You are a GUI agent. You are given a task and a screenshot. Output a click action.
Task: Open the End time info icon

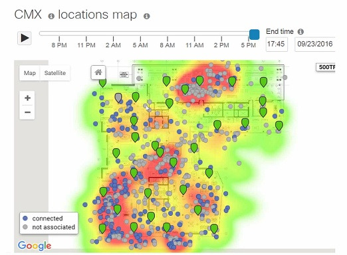coord(300,32)
